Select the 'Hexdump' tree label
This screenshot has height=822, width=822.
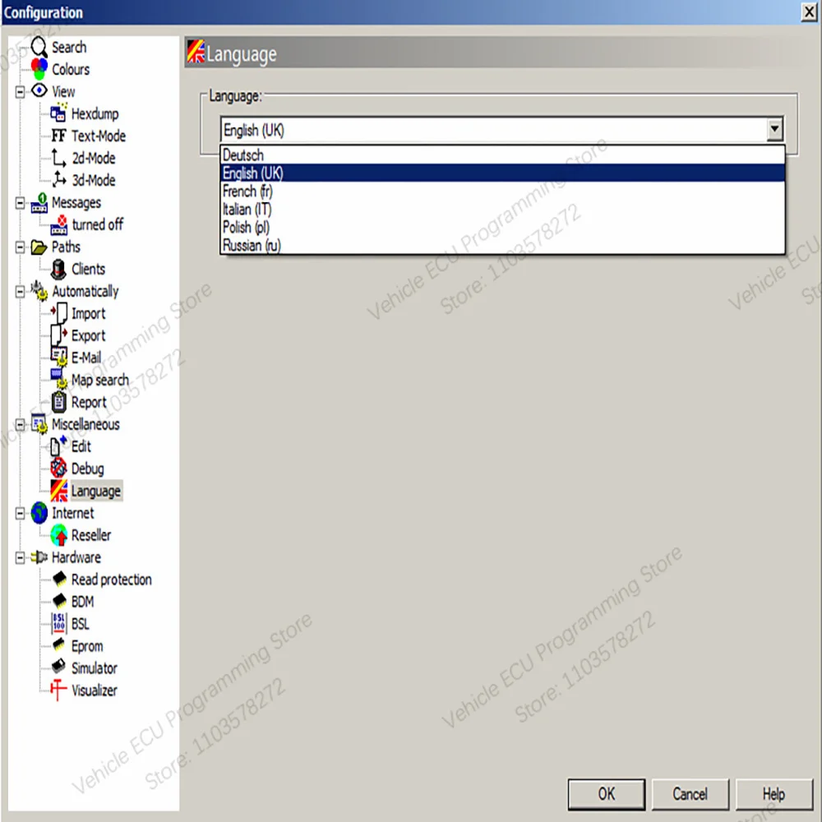coord(95,113)
